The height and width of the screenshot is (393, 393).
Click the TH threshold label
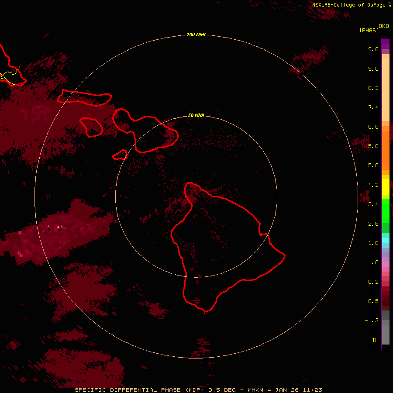point(375,340)
